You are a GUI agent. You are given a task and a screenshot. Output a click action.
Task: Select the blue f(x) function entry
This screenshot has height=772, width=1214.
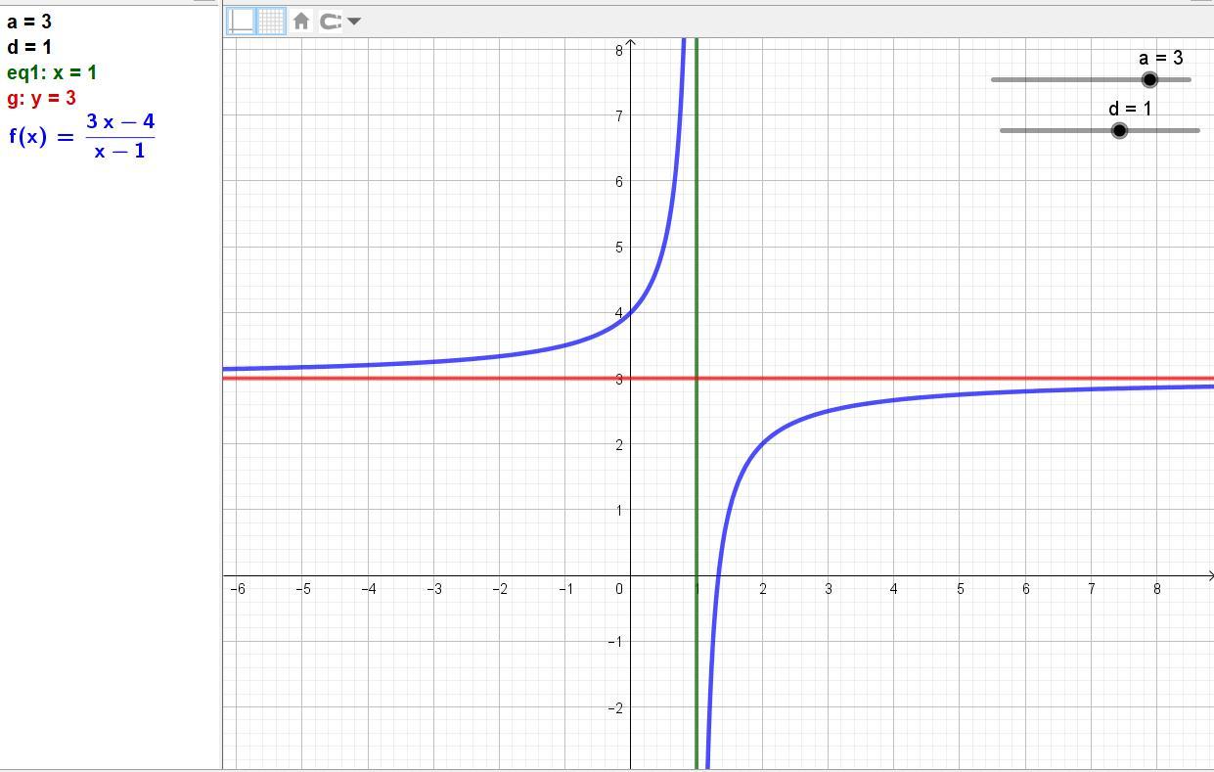click(x=82, y=136)
